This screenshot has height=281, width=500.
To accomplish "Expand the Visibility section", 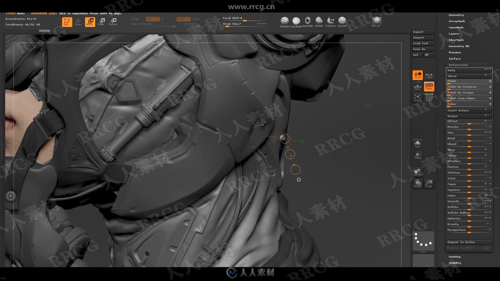I will click(x=455, y=263).
